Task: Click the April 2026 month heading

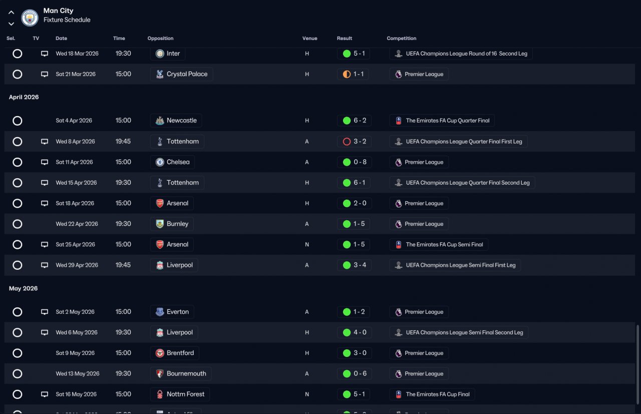Action: (24, 97)
